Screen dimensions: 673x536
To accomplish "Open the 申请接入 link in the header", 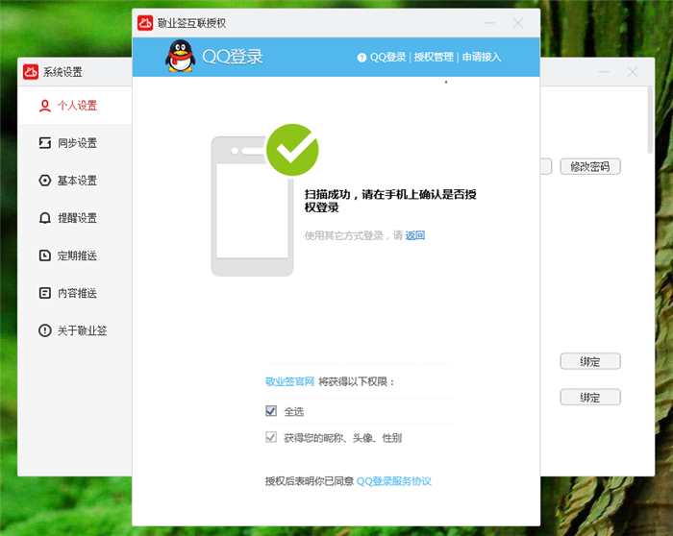I will pyautogui.click(x=482, y=57).
